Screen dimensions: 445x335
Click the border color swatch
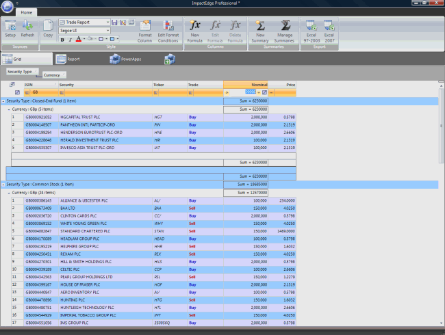click(x=101, y=39)
